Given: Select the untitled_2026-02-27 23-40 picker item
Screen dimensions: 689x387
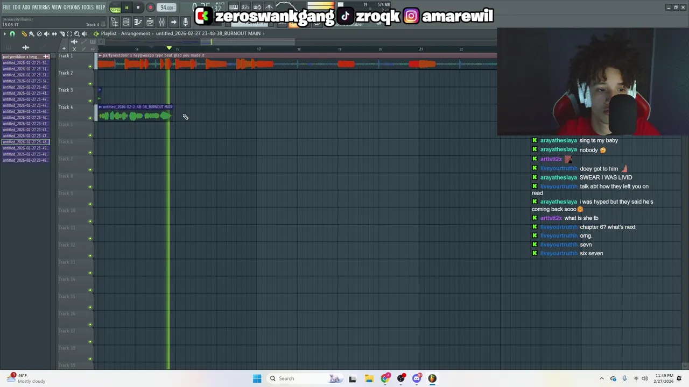Looking at the screenshot, I should (25, 87).
